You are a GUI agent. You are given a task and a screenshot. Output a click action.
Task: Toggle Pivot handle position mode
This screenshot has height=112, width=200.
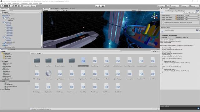pos(26,6)
